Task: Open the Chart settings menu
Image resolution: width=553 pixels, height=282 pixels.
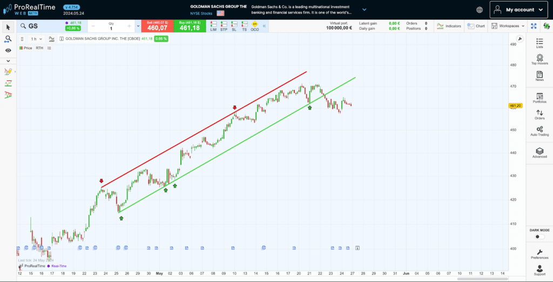Action: (x=476, y=26)
